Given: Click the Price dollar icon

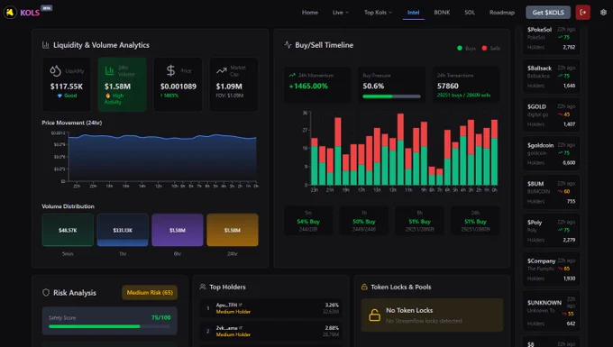Looking at the screenshot, I should pos(171,70).
